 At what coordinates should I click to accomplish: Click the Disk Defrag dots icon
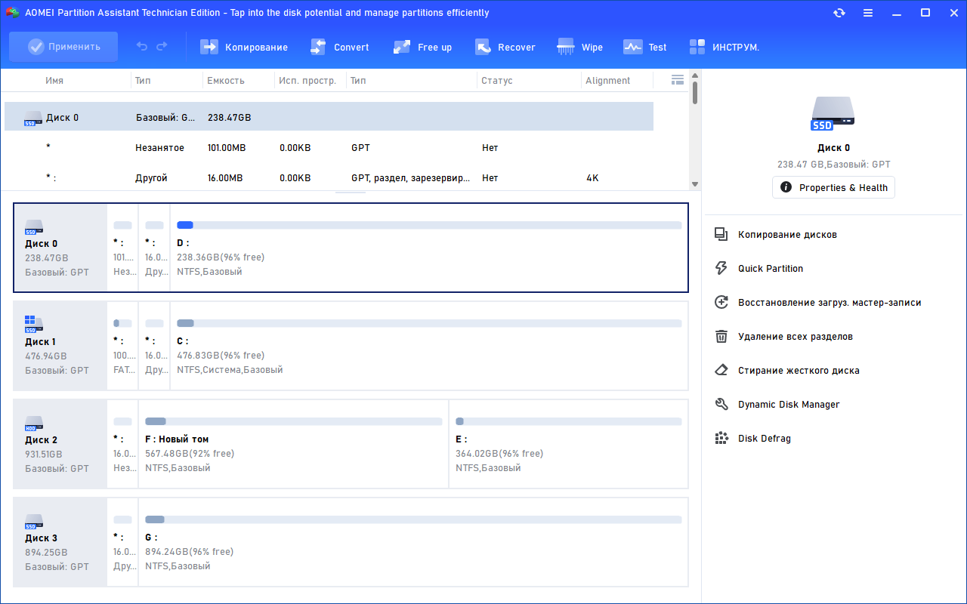(x=721, y=439)
